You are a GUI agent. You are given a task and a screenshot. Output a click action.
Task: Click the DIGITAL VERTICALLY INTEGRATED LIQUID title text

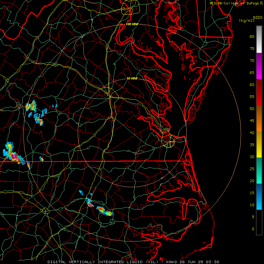[x=95, y=262]
